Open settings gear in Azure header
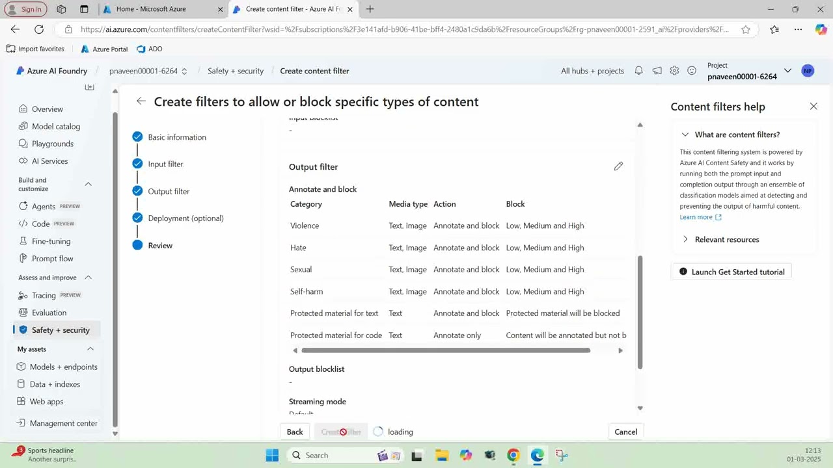The width and height of the screenshot is (833, 468). coord(674,71)
